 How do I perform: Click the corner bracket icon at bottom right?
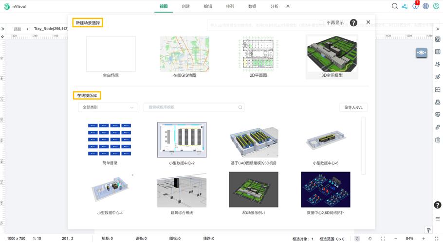click(428, 230)
